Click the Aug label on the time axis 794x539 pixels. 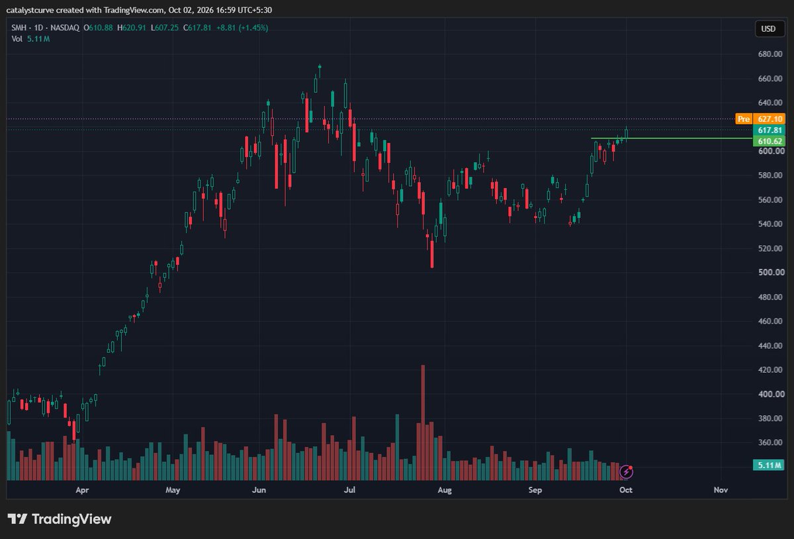[445, 491]
